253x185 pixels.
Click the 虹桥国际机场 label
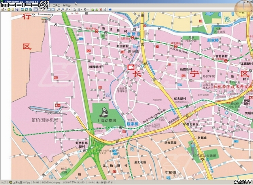[45, 120]
